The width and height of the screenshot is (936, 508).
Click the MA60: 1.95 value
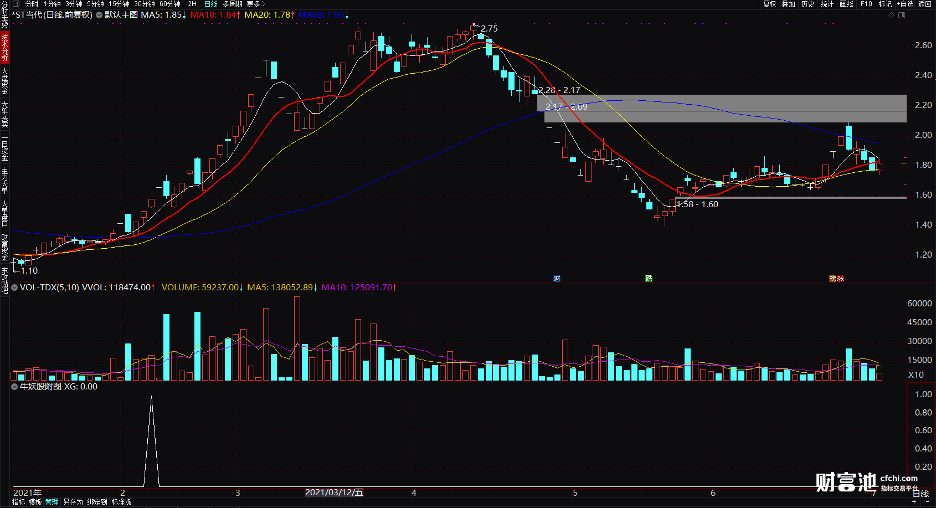click(x=323, y=15)
